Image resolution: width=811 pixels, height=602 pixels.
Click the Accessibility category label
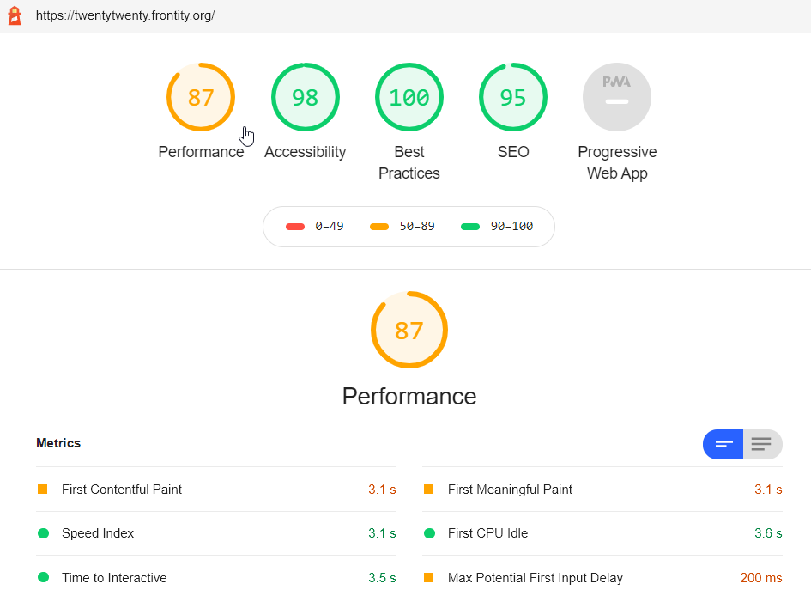tap(305, 152)
